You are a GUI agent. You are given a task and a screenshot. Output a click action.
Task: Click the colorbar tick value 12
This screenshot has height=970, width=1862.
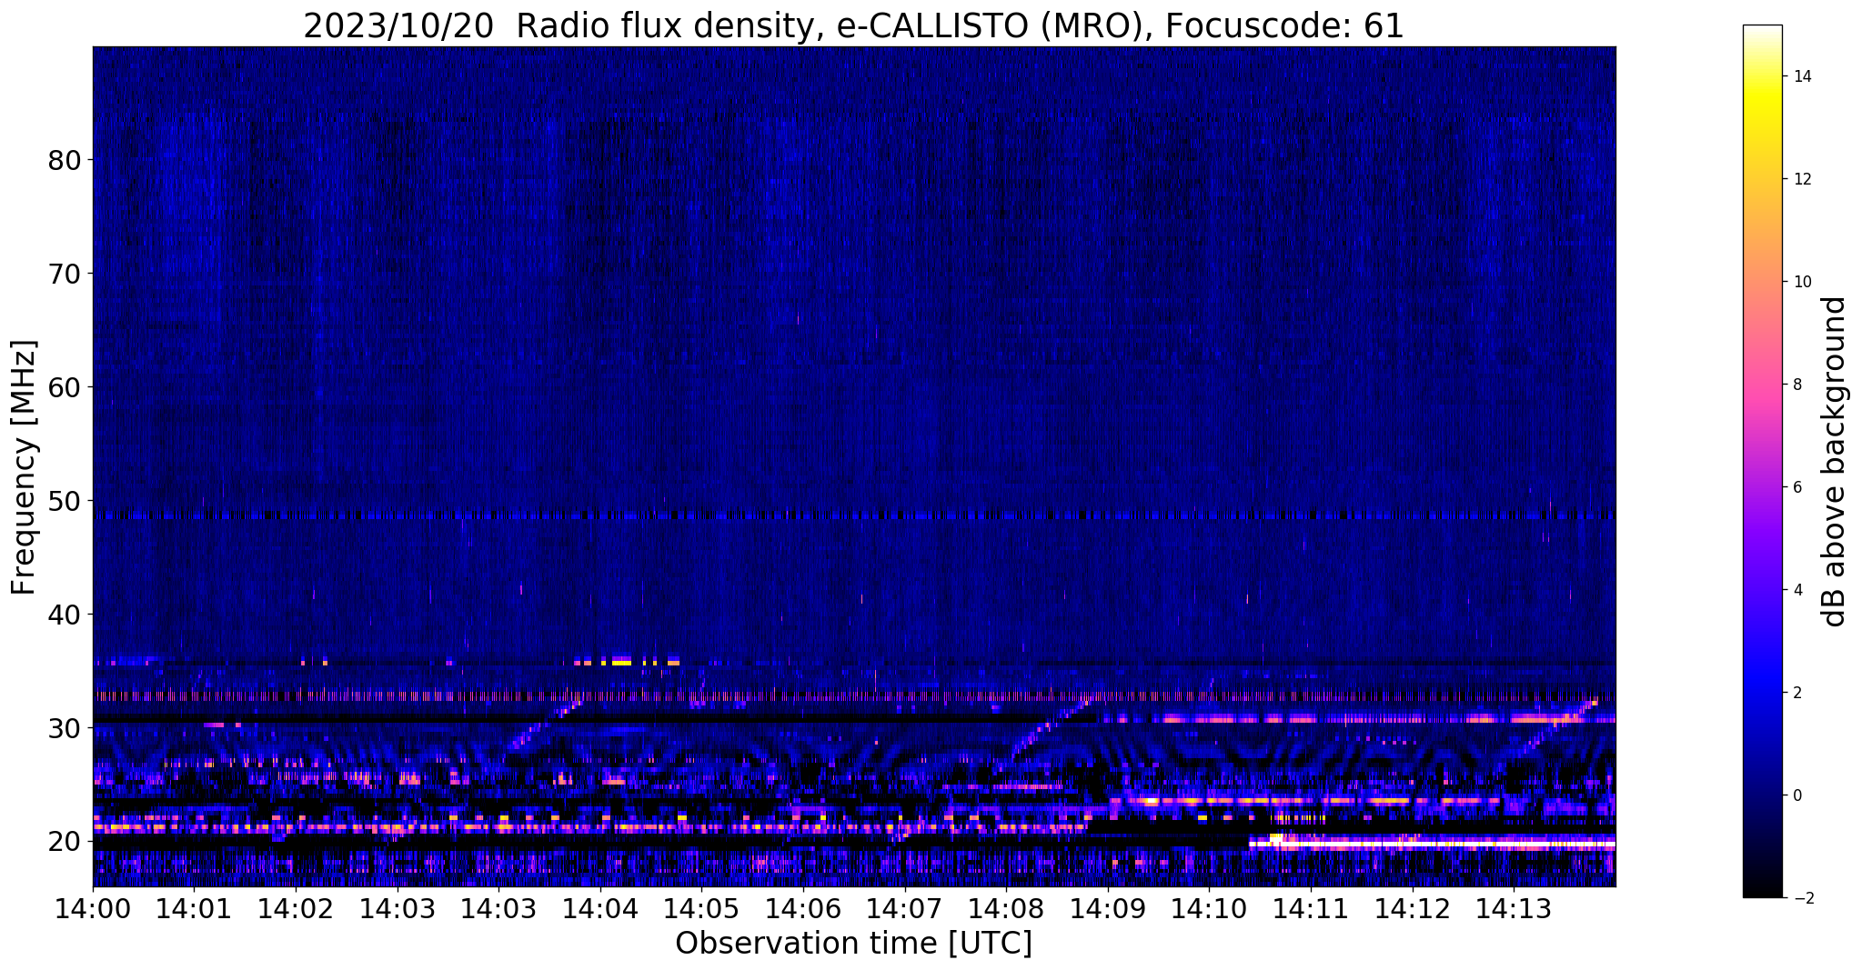tap(1802, 179)
